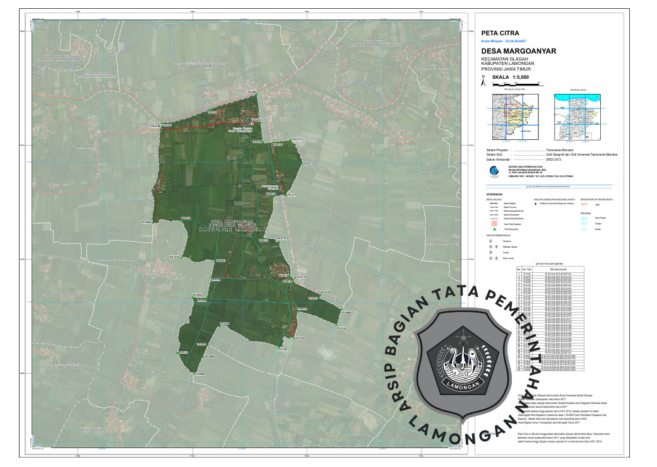Click the Sungai river symbol in legend

[584, 223]
